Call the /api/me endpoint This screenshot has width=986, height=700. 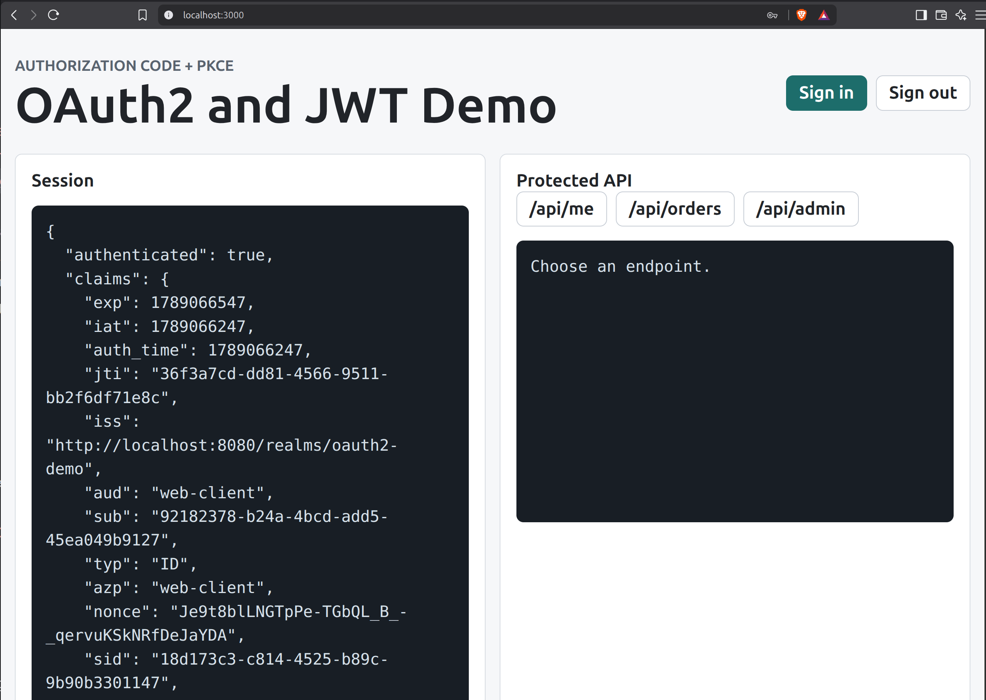(561, 209)
